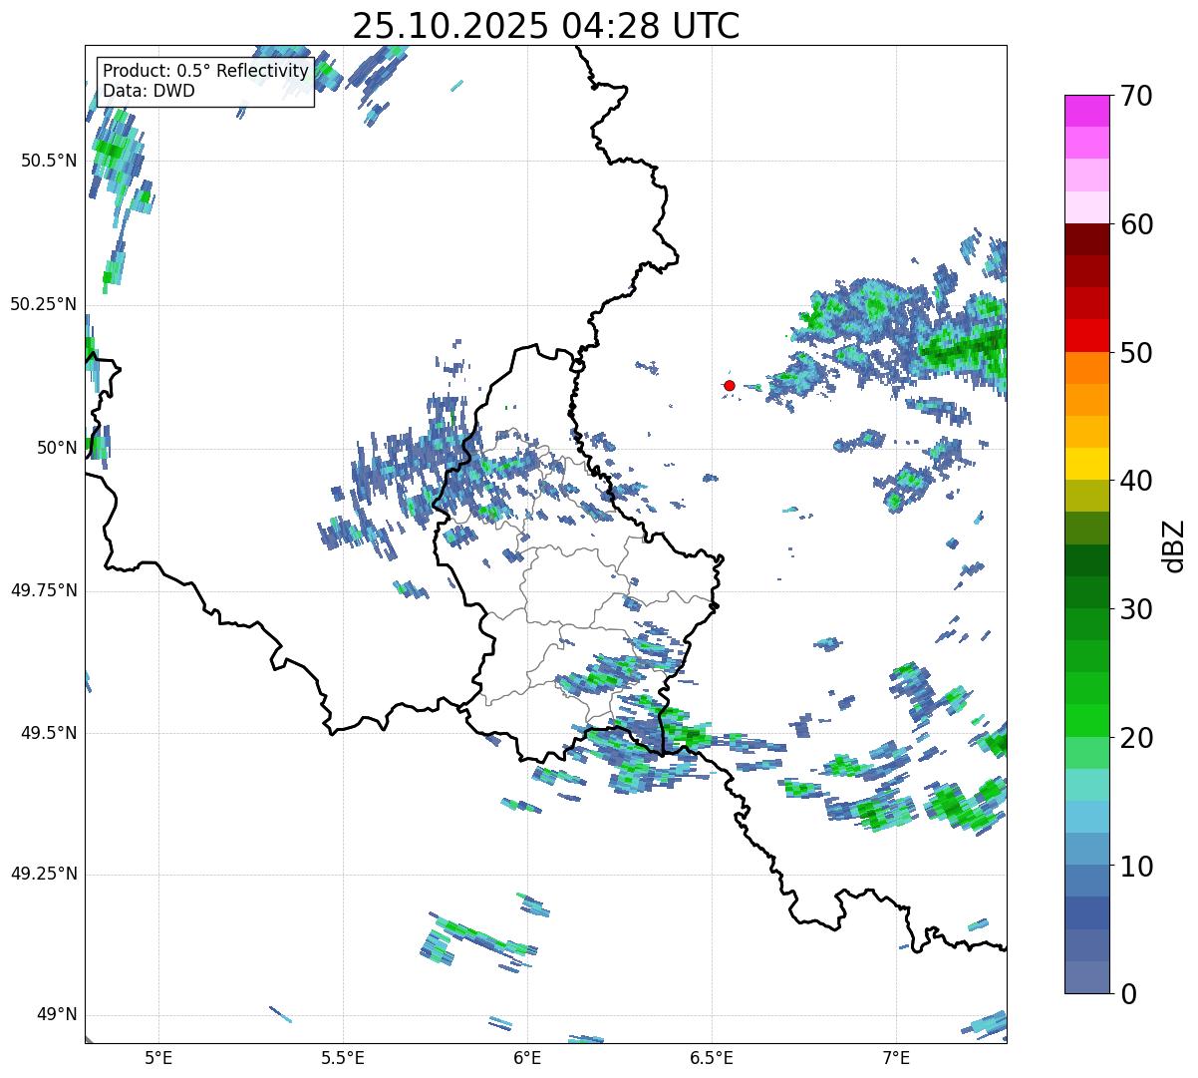Click the 50.25°N latitude label
Image resolution: width=1198 pixels, height=1078 pixels.
point(44,304)
